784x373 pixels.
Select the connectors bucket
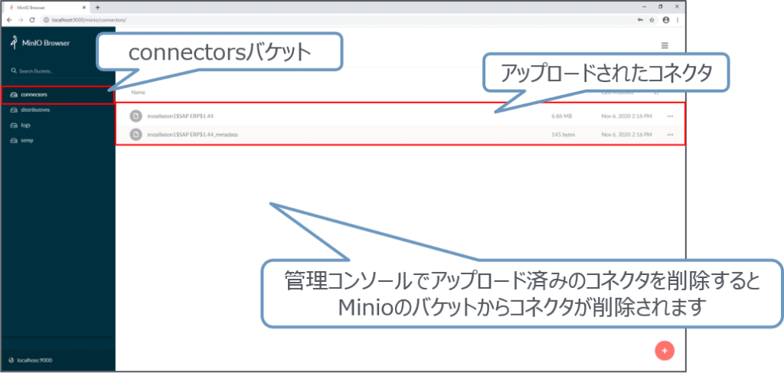tap(34, 95)
